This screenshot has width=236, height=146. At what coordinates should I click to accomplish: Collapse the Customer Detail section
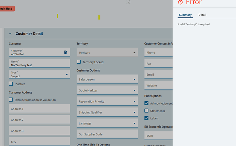(x=10, y=34)
